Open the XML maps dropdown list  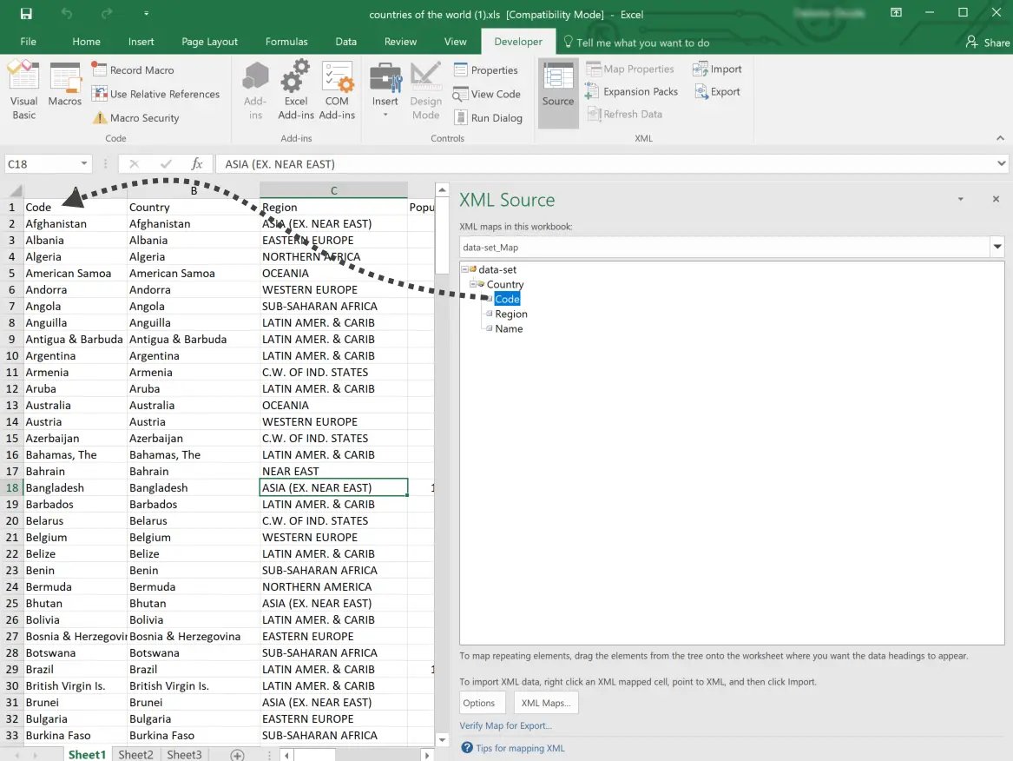(997, 247)
